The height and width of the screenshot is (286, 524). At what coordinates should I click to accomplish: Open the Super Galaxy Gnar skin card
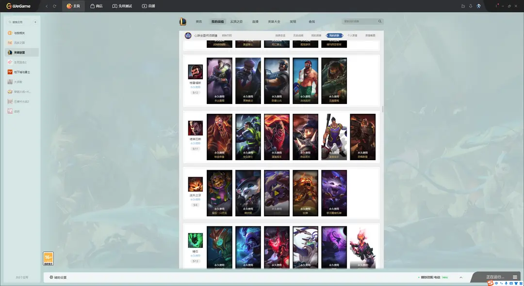(334, 193)
